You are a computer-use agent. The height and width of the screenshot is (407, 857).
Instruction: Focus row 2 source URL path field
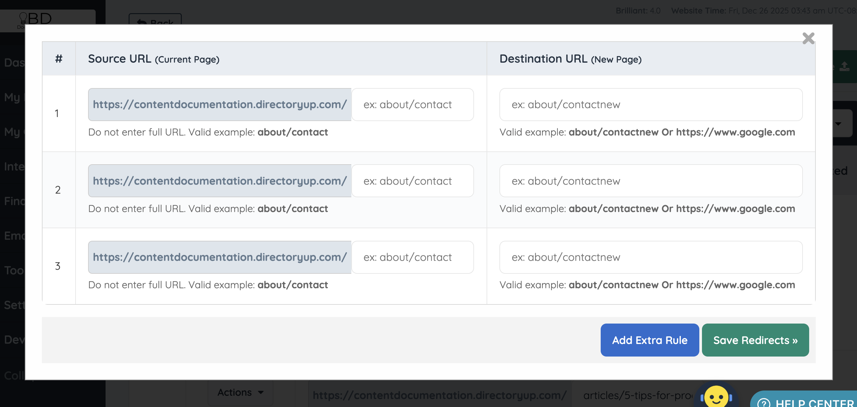click(412, 181)
